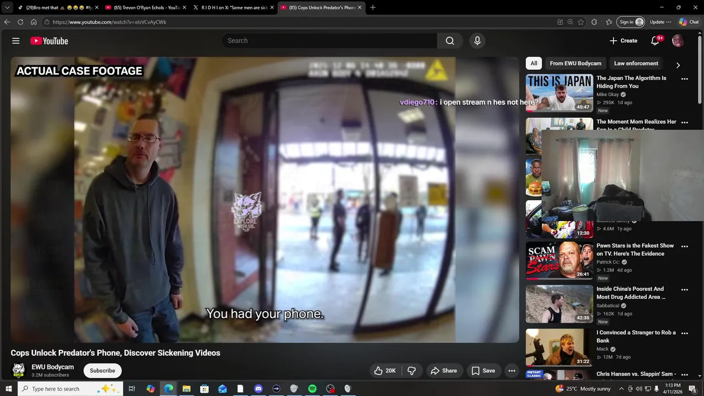The image size is (704, 396).
Task: Play the SCAM Pawn Stars thumbnail video
Action: click(x=559, y=261)
